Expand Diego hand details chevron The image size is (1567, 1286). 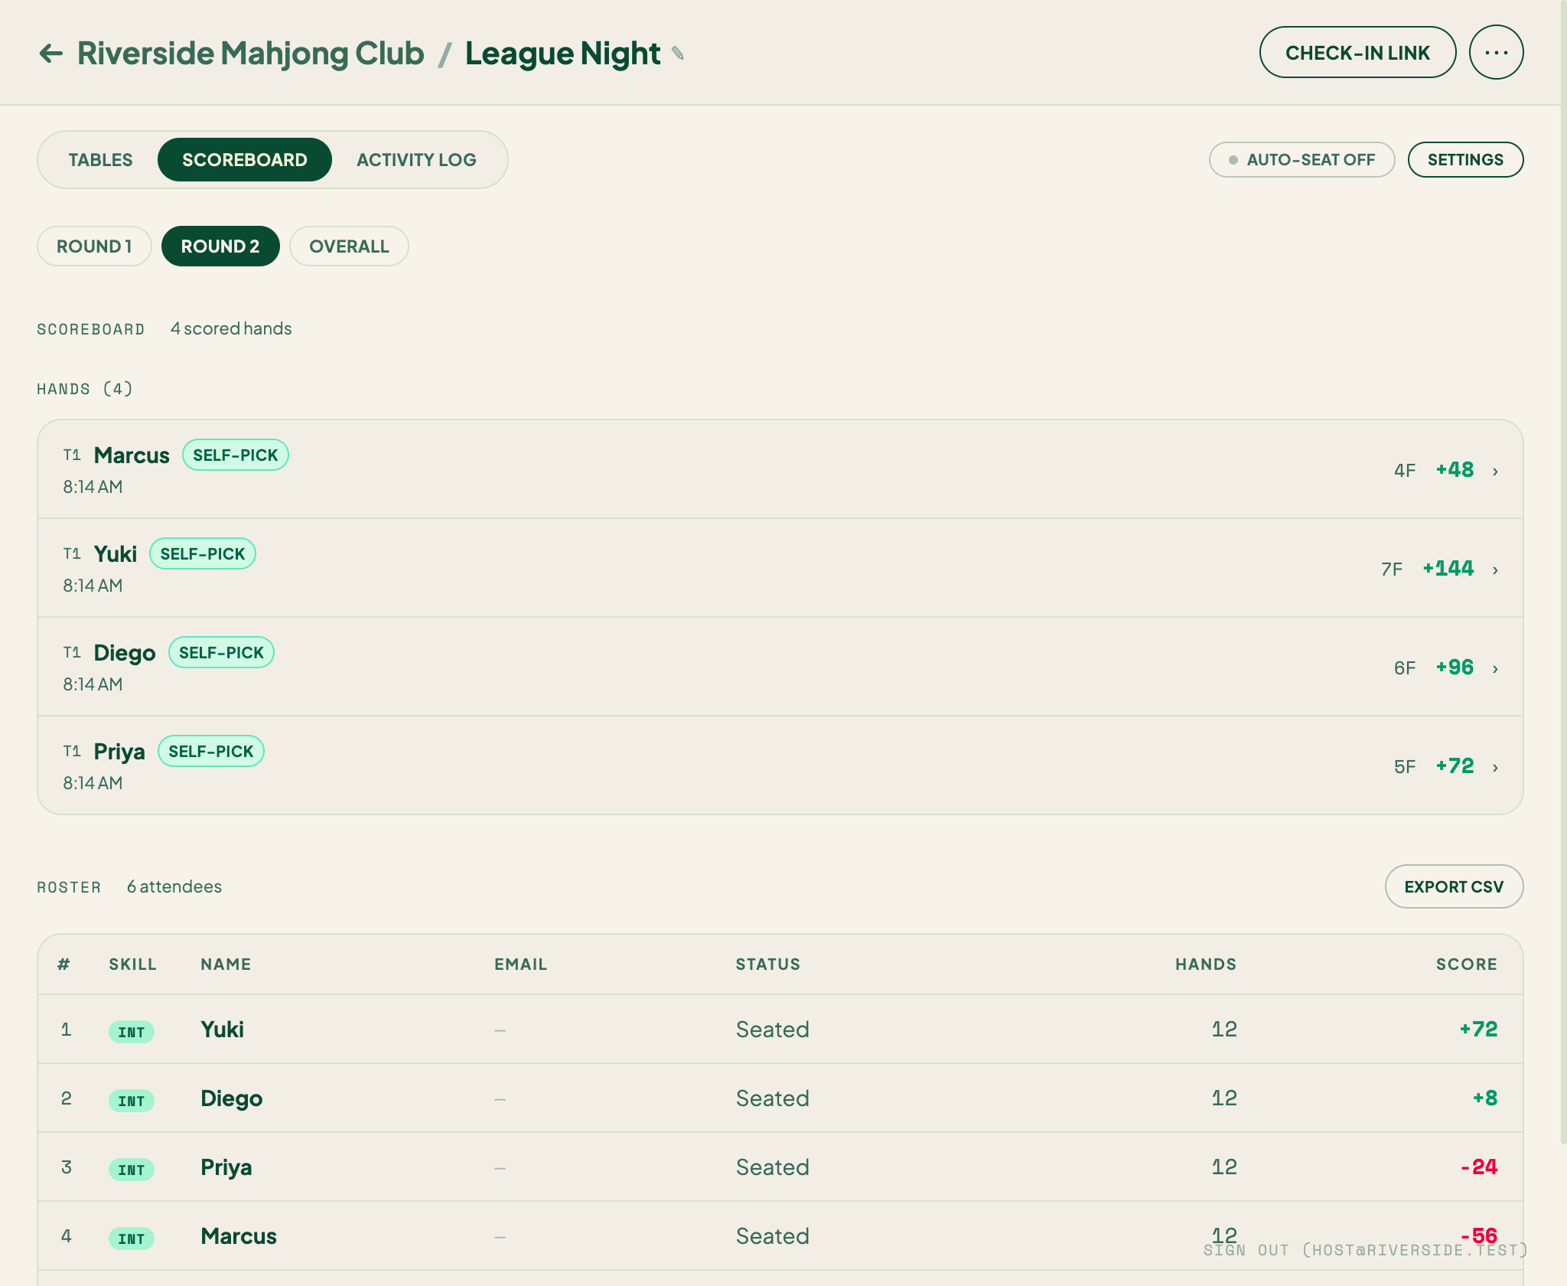tap(1495, 668)
